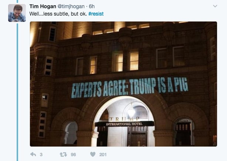Viewport: 227px width, 161px height.
Task: Like the tweet with the heart icon
Action: pos(93,154)
